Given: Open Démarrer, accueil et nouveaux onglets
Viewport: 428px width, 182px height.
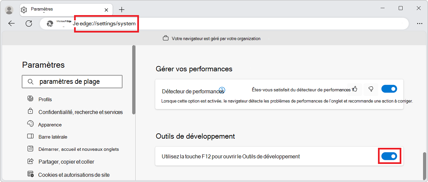Looking at the screenshot, I should click(79, 149).
